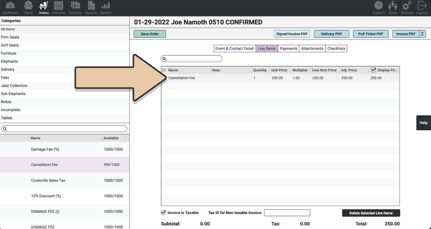Switch to the Payments tab
Screen dimensions: 431x229
[x=288, y=48]
